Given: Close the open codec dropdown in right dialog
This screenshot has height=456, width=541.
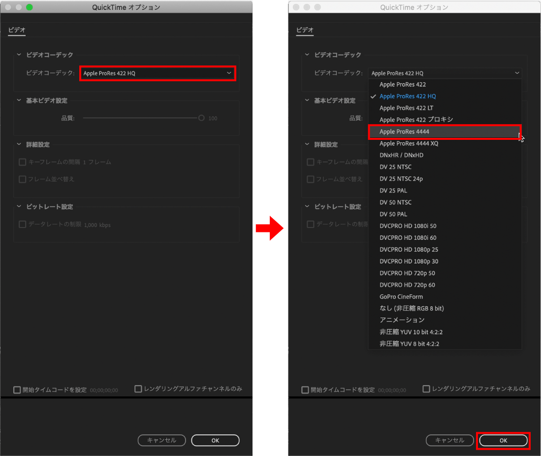Looking at the screenshot, I should tap(445, 73).
